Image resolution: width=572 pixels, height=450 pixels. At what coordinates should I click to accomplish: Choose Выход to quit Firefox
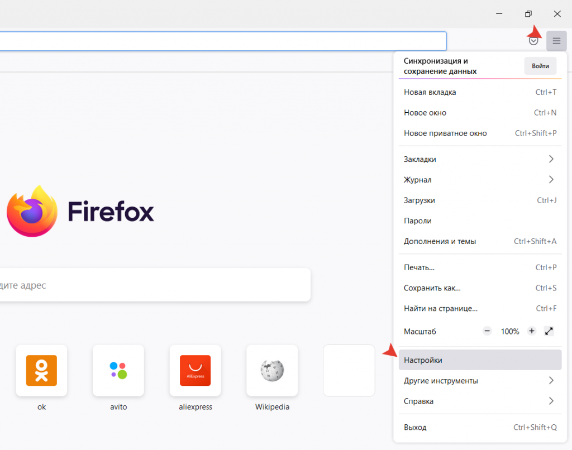point(480,427)
